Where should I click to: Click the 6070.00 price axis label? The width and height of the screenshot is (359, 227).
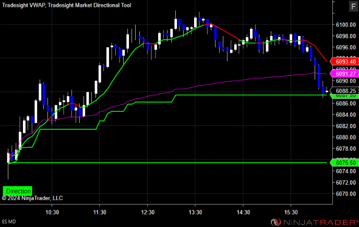pyautogui.click(x=346, y=194)
